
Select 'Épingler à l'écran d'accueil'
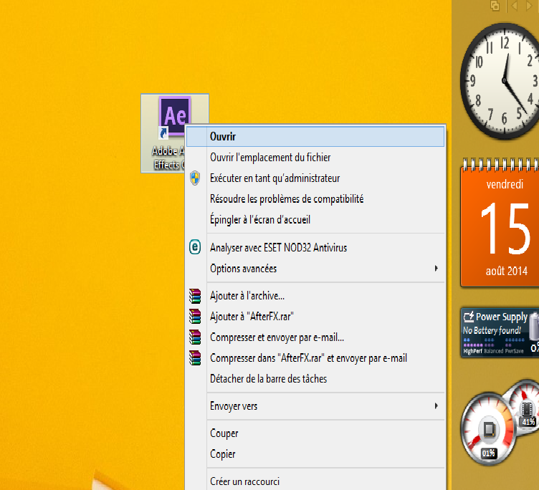[x=259, y=220]
